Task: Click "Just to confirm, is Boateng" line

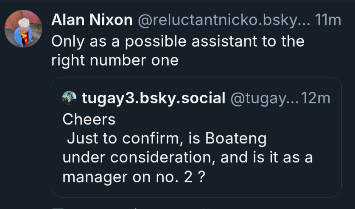Action: pyautogui.click(x=167, y=138)
